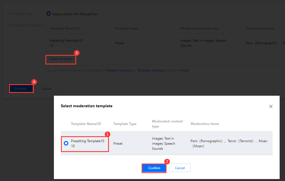Click Moderation items header in the dialog
The width and height of the screenshot is (285, 181).
click(x=205, y=124)
